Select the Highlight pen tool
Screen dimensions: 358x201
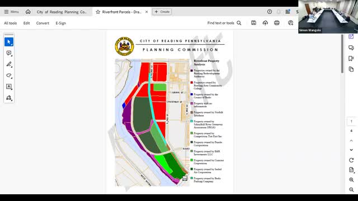click(9, 64)
